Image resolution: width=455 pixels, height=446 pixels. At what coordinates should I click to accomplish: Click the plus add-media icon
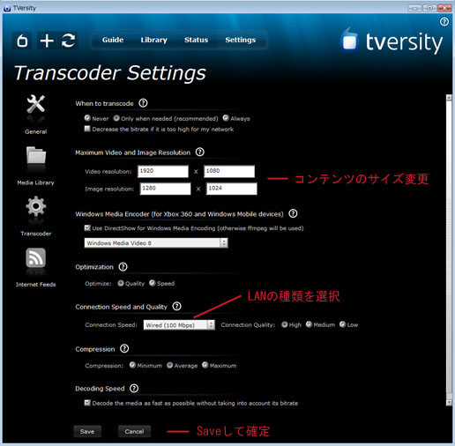tap(47, 41)
